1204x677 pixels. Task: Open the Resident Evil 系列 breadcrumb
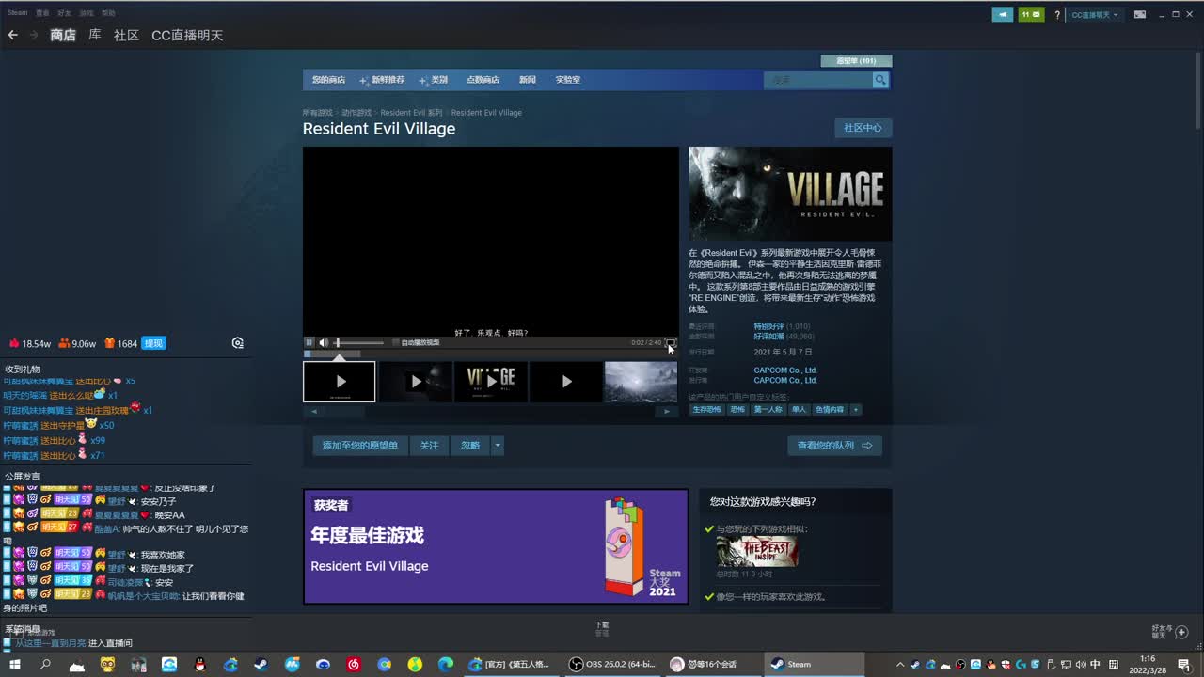(x=411, y=113)
